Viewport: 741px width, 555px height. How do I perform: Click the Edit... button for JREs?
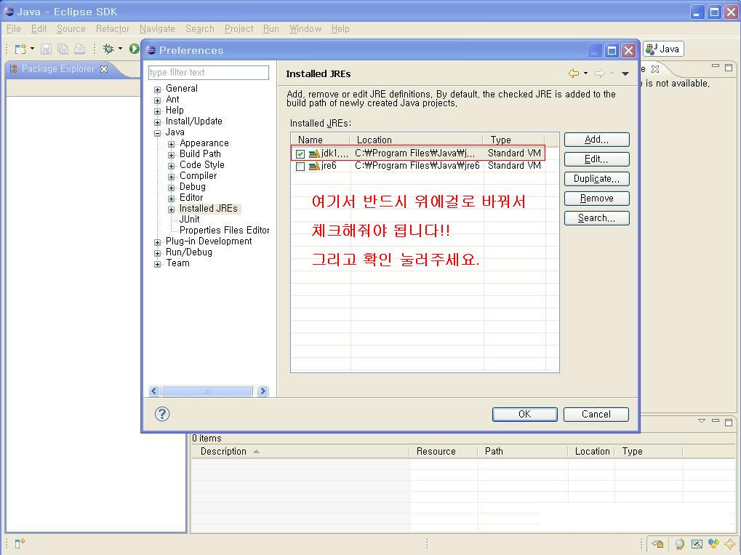tap(597, 159)
